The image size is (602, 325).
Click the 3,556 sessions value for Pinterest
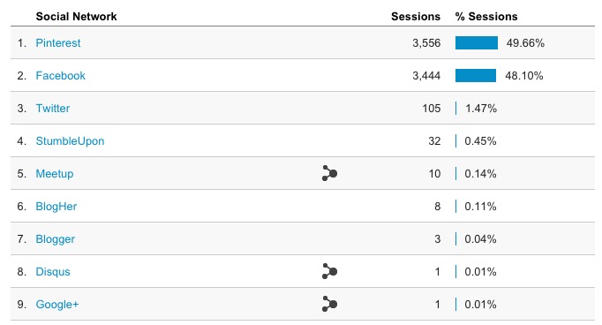pyautogui.click(x=426, y=43)
